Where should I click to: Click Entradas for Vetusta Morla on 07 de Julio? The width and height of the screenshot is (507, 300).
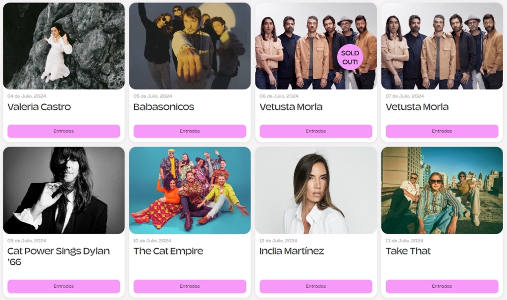pyautogui.click(x=442, y=131)
